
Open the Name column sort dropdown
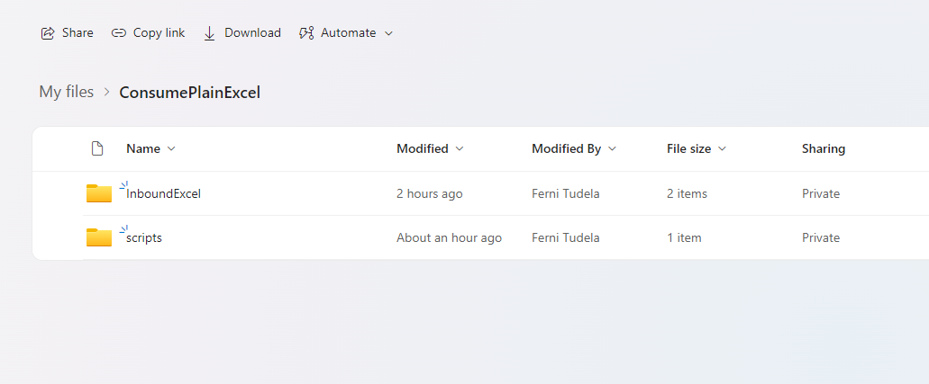coord(171,149)
